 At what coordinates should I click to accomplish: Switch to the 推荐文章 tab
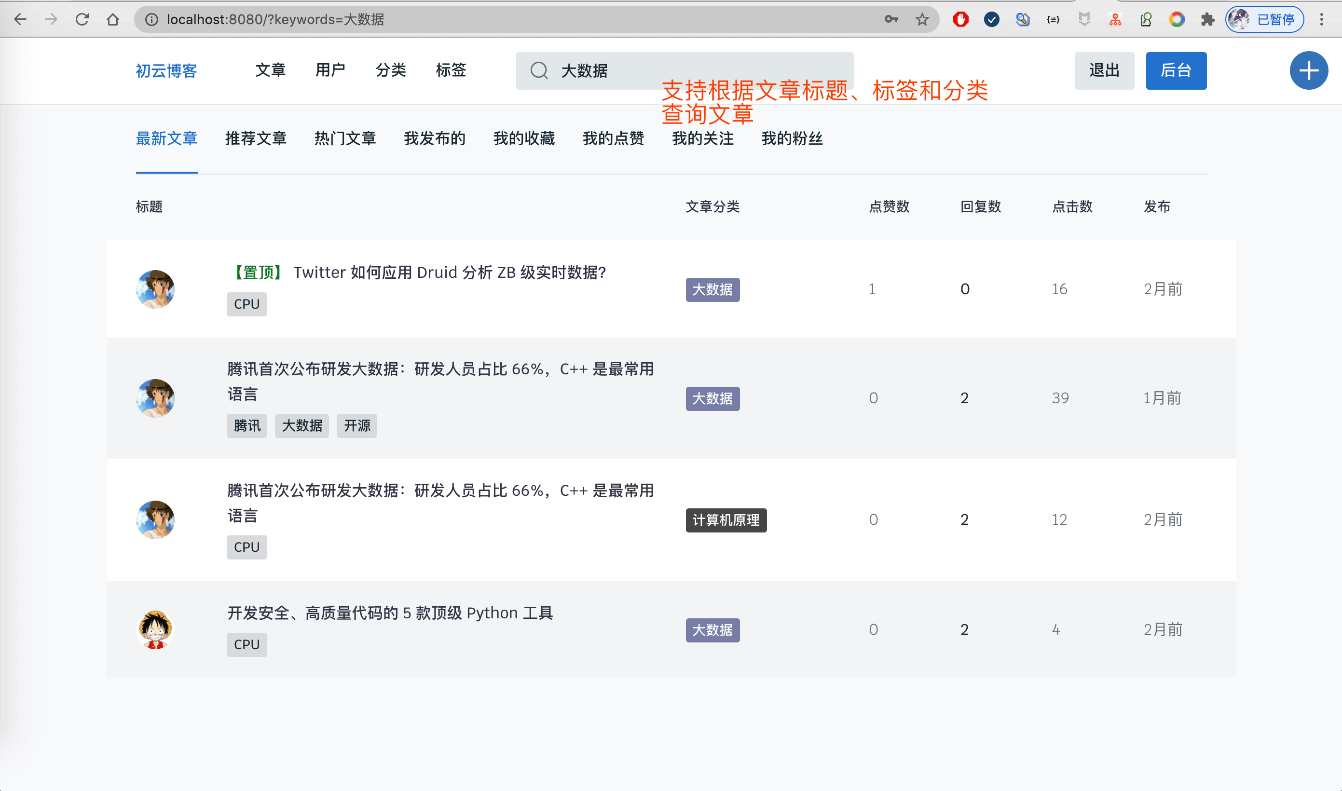[x=256, y=138]
